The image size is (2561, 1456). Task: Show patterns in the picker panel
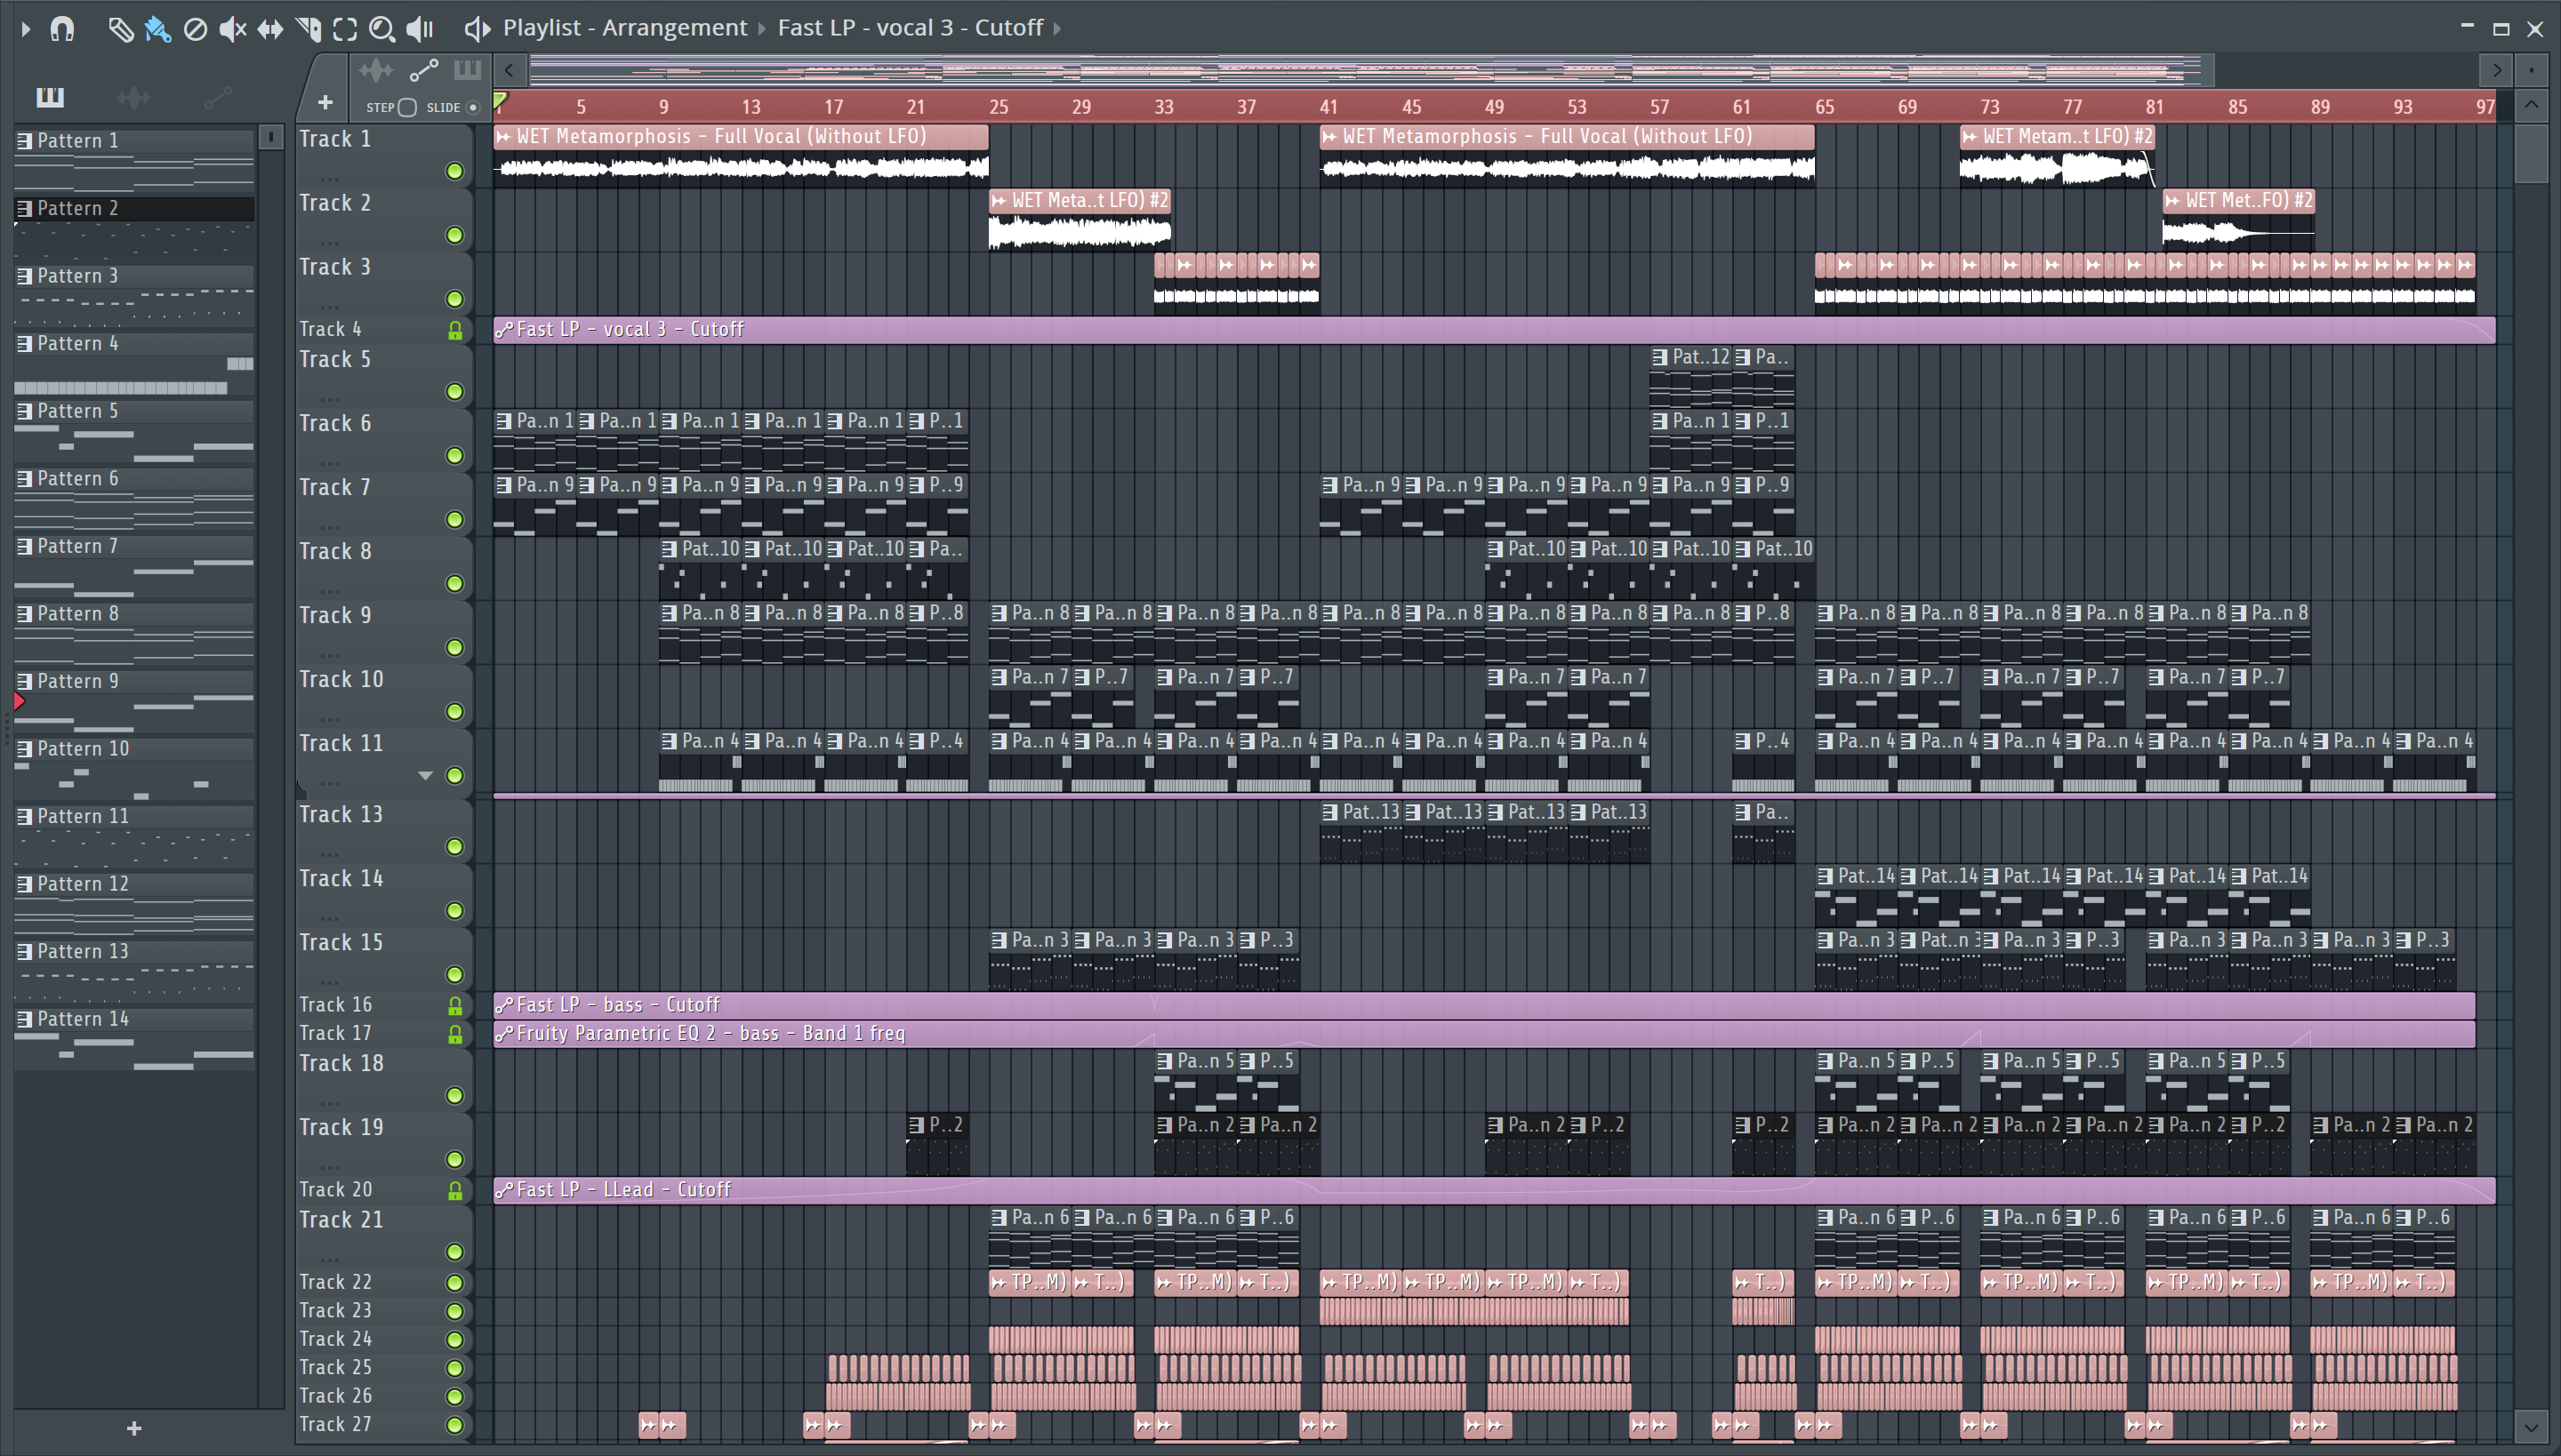click(50, 97)
